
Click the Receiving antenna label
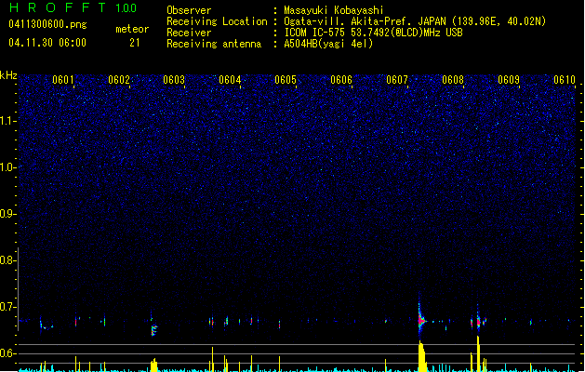pyautogui.click(x=214, y=44)
